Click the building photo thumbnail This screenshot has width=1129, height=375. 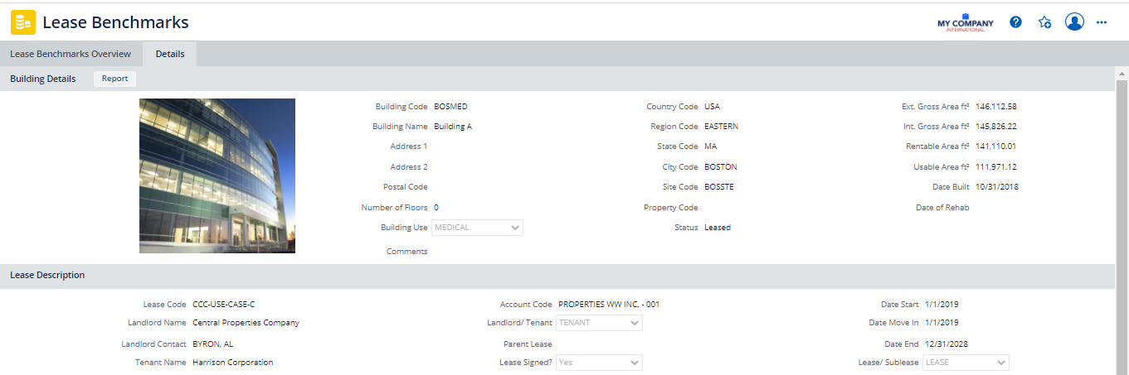pyautogui.click(x=217, y=175)
